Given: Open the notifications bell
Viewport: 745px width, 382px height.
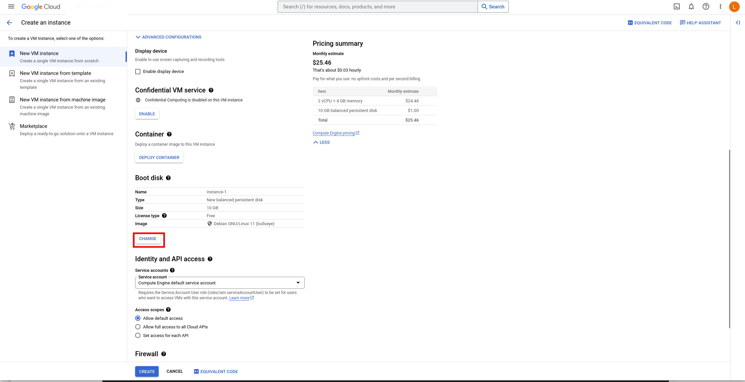Looking at the screenshot, I should tap(691, 7).
